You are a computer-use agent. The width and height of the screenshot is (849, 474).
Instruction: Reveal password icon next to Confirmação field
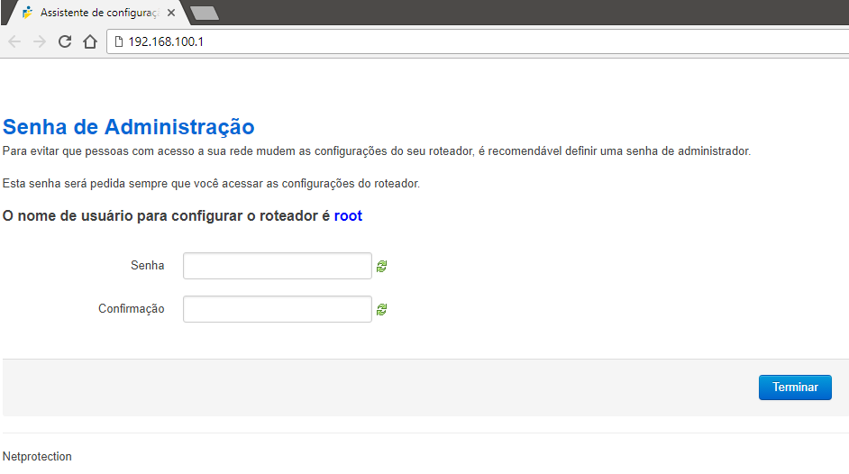tap(382, 309)
